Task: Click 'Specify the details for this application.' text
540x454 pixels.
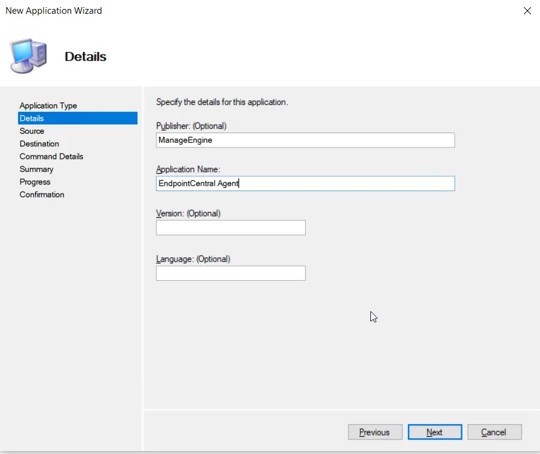Action: pyautogui.click(x=222, y=102)
